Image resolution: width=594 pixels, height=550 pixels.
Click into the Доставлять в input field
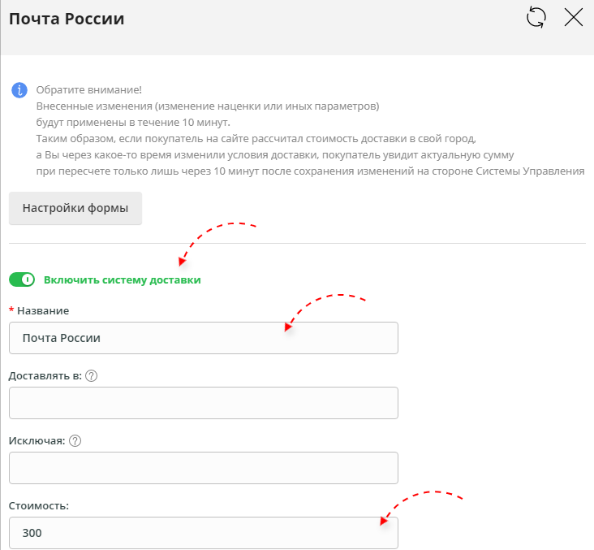[x=203, y=403]
